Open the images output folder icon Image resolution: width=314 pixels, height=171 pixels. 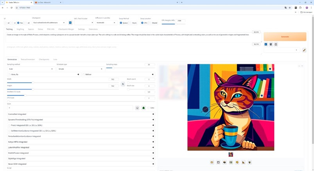(212, 162)
